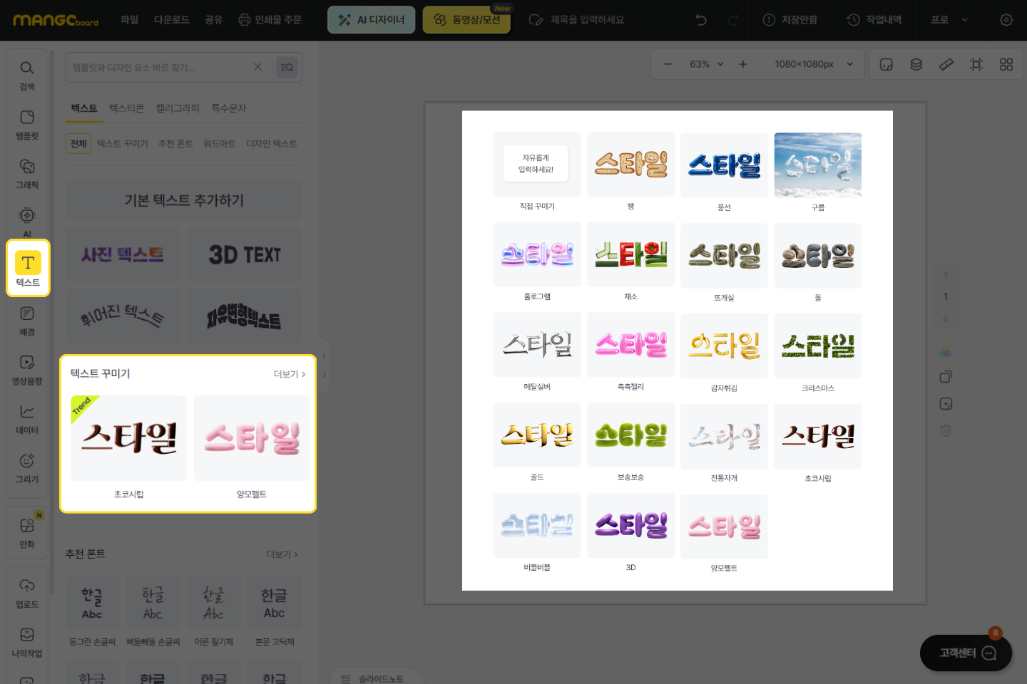Screen dimensions: 1027x684
Task: Click the 'AI 디자이너' button
Action: click(x=371, y=20)
